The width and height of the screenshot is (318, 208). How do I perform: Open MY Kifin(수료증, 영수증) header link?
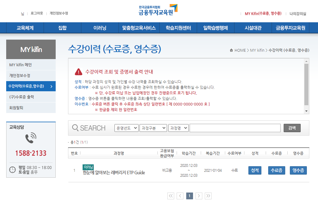[263, 14]
